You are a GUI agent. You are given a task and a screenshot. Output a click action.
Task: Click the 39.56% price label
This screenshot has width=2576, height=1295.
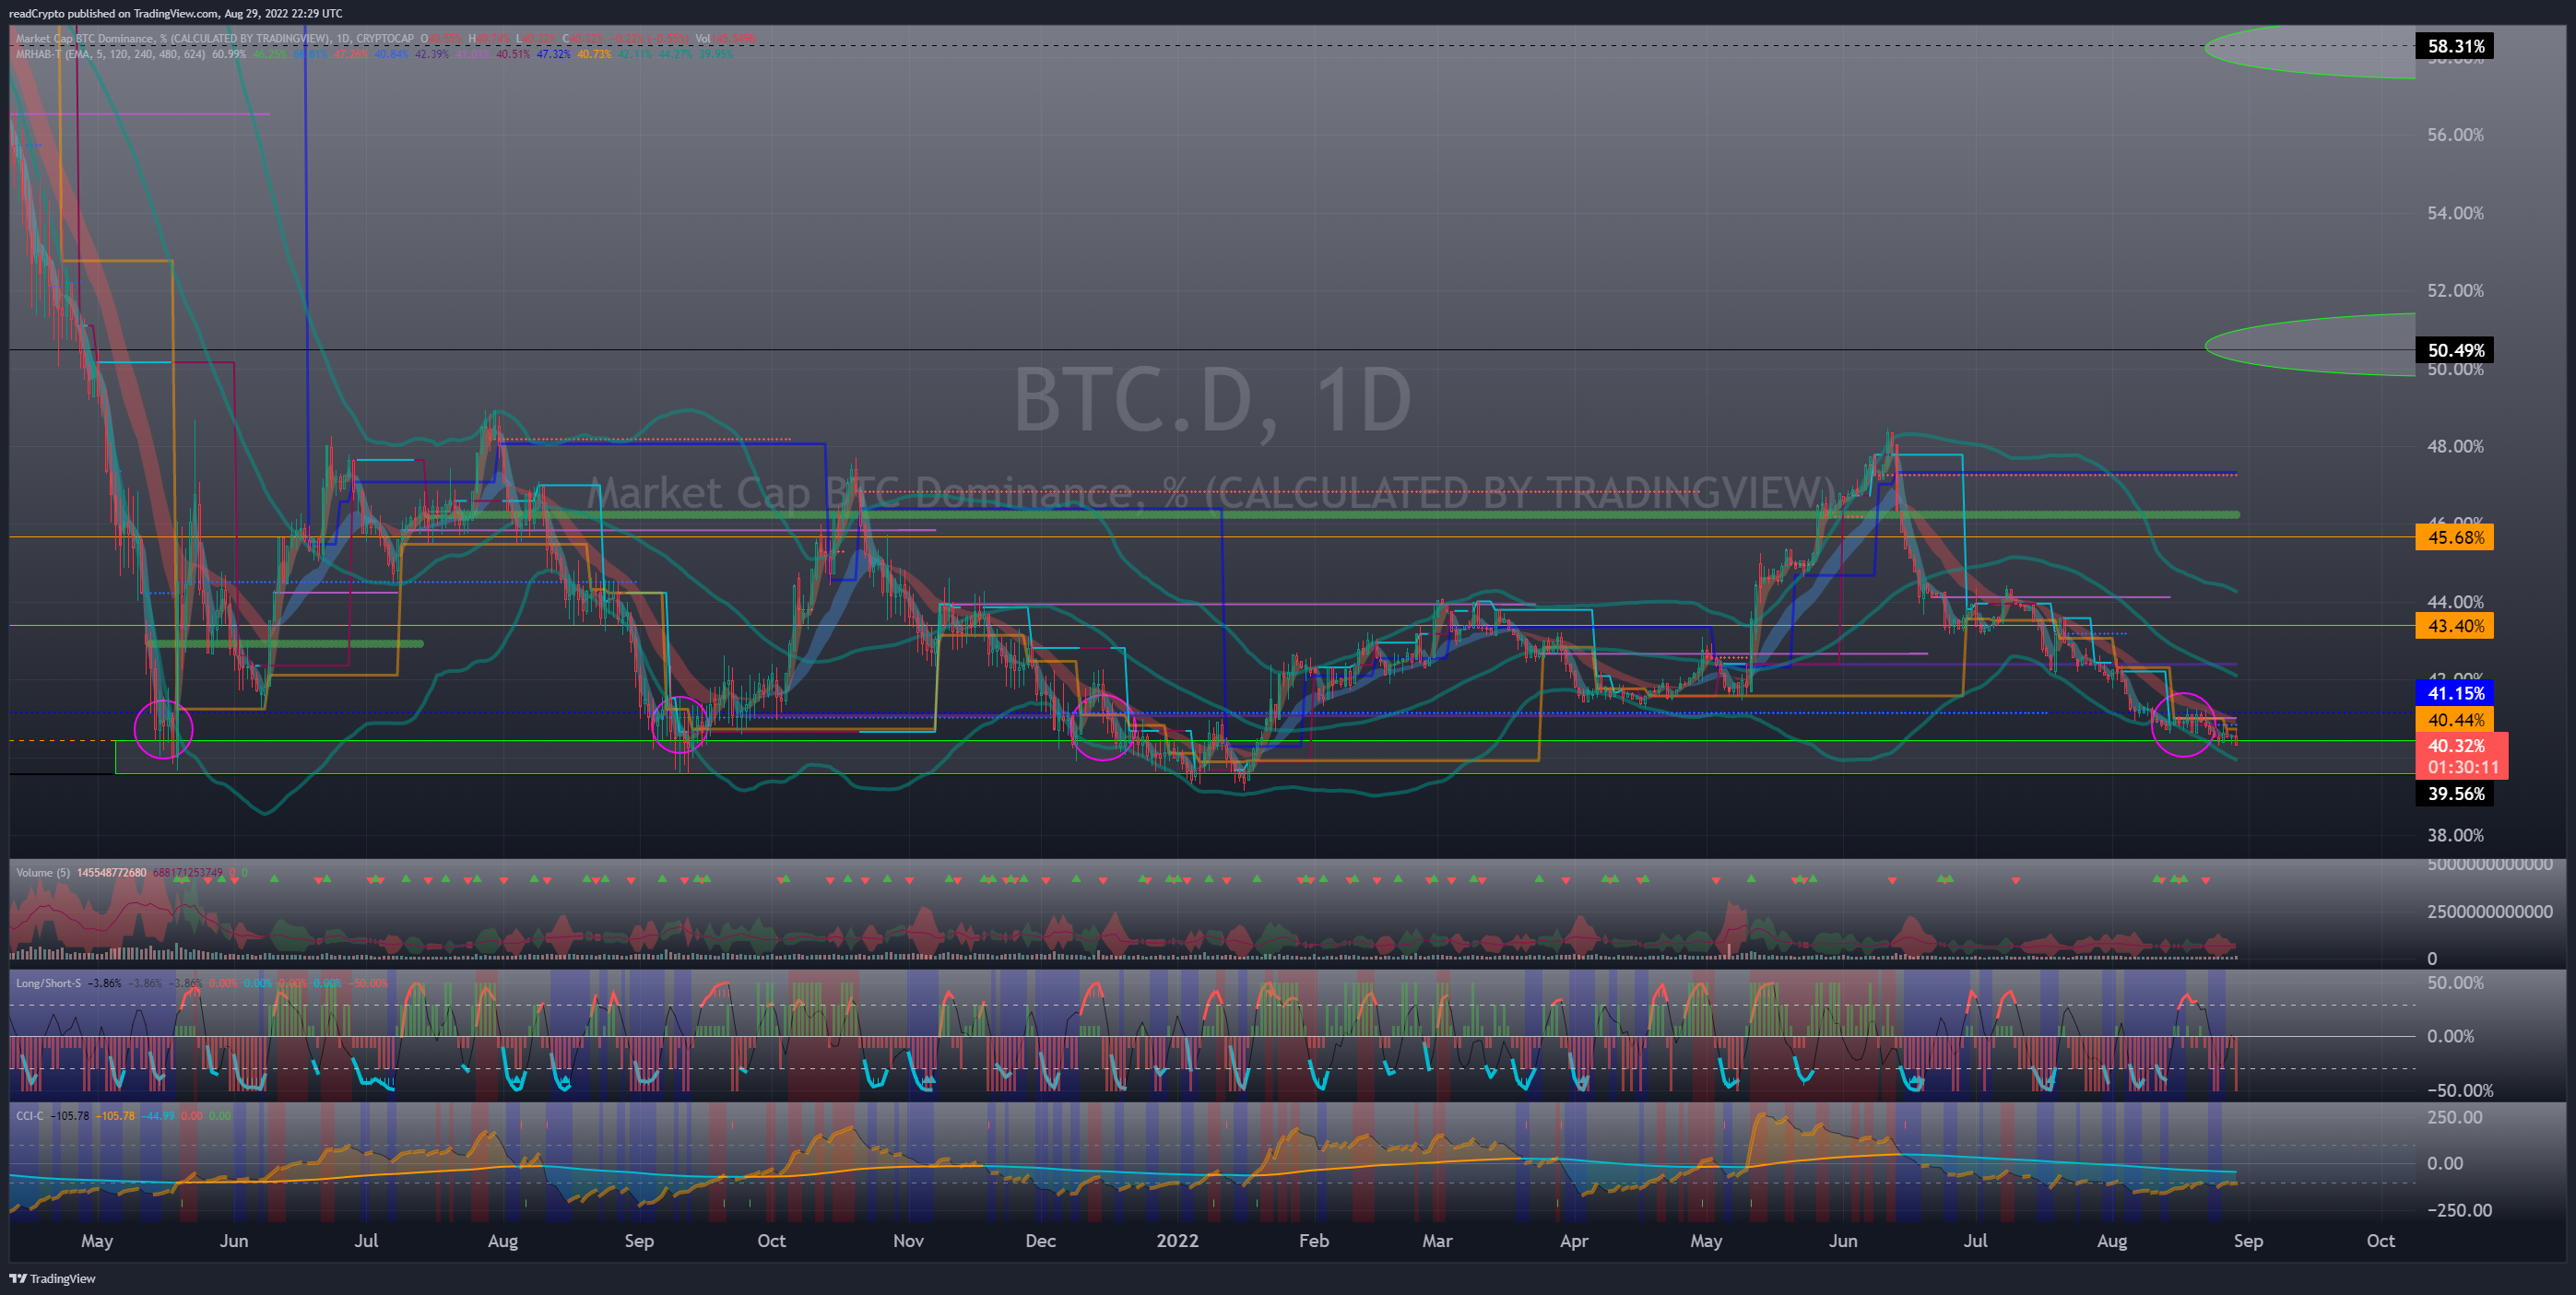(x=2455, y=794)
